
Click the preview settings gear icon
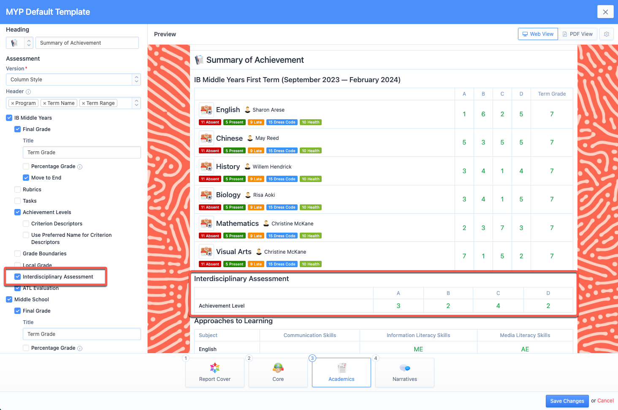[607, 34]
